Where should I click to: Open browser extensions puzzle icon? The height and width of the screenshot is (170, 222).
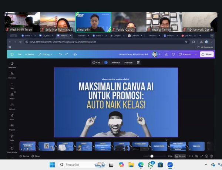(x=194, y=42)
